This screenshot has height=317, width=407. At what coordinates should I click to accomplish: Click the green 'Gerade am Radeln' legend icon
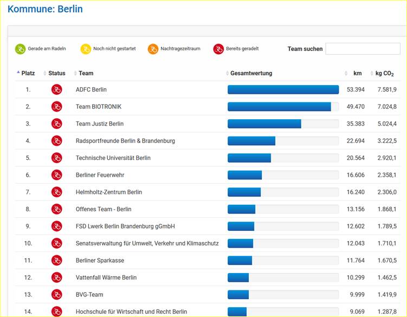click(x=20, y=49)
